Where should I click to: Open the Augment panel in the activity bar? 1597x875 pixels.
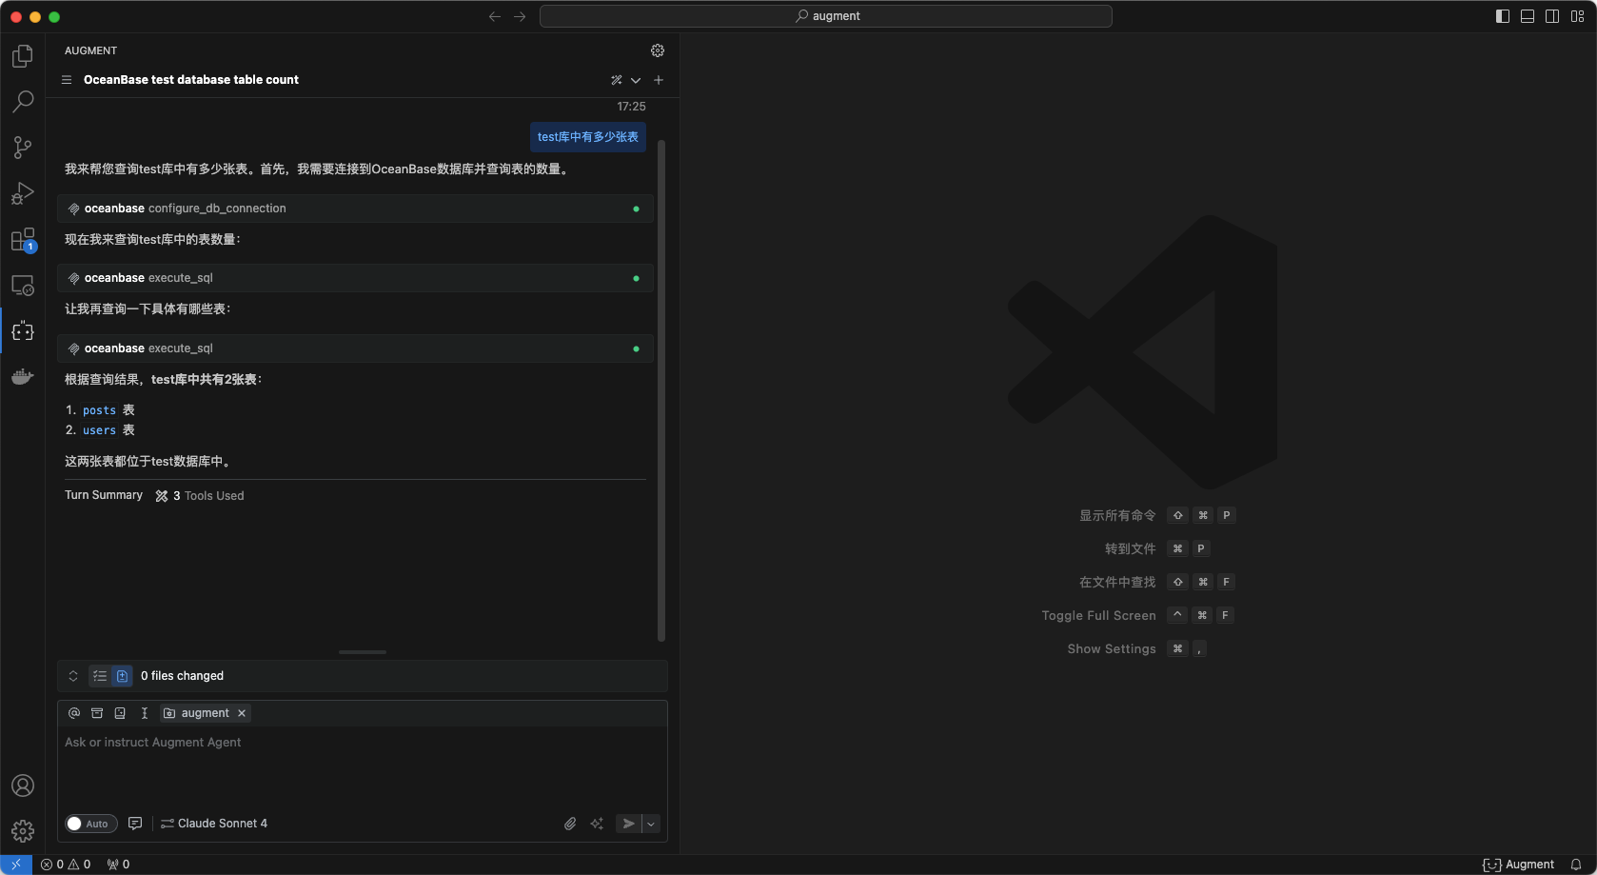tap(23, 331)
